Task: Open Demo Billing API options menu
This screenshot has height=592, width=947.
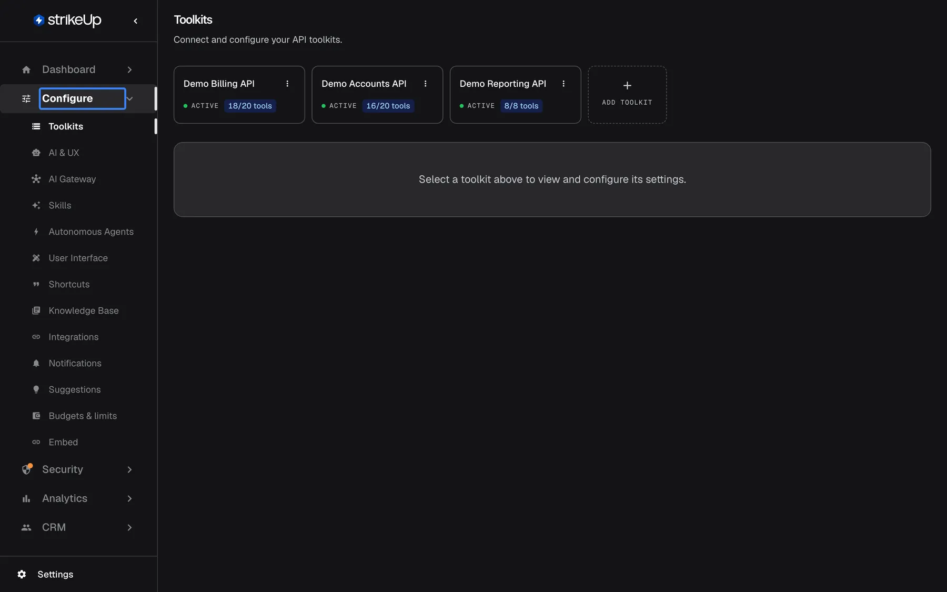Action: tap(287, 84)
